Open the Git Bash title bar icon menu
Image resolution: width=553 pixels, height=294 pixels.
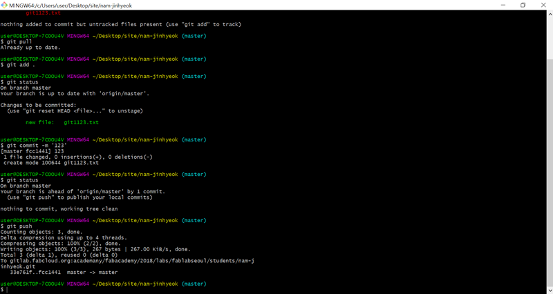4,6
